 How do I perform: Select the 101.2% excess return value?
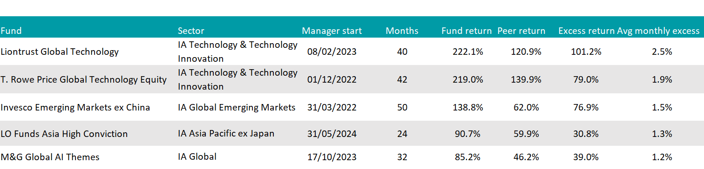pos(586,52)
